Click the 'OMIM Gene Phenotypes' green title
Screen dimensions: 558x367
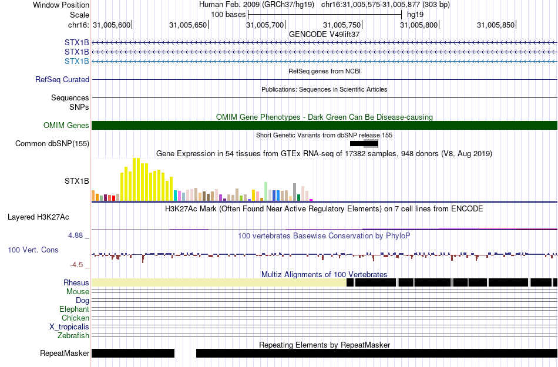click(x=324, y=117)
